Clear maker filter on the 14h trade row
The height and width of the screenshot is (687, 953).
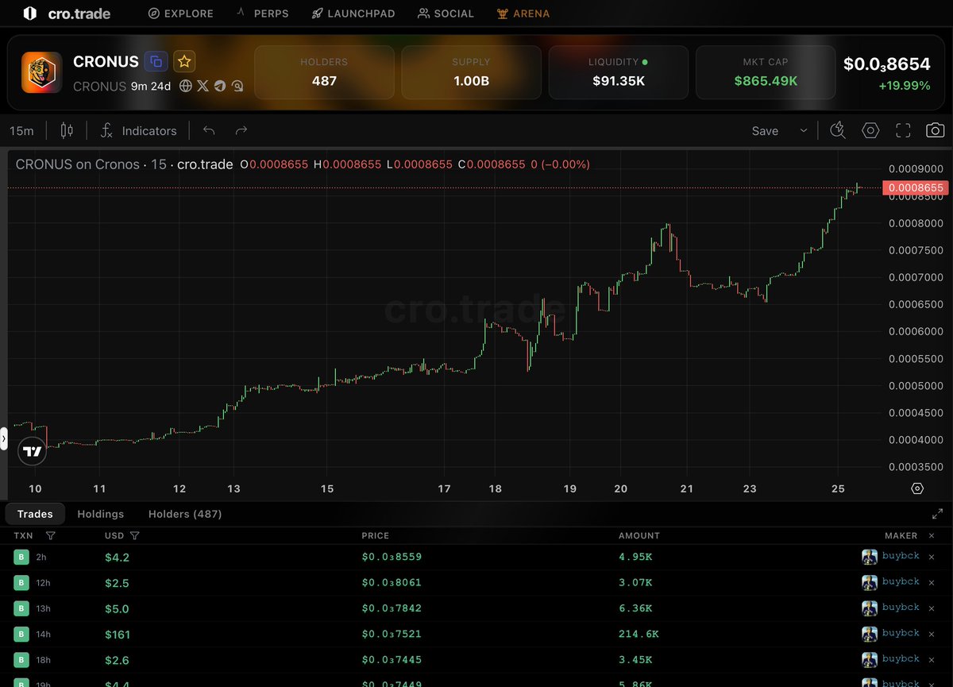coord(932,634)
